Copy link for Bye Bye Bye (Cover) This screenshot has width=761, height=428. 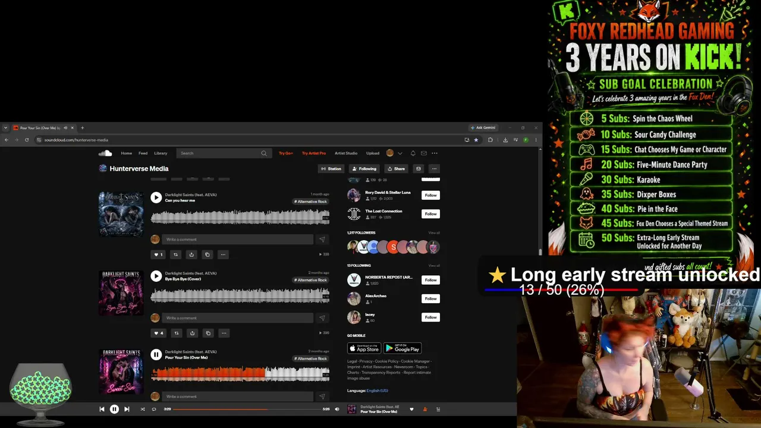[208, 333]
